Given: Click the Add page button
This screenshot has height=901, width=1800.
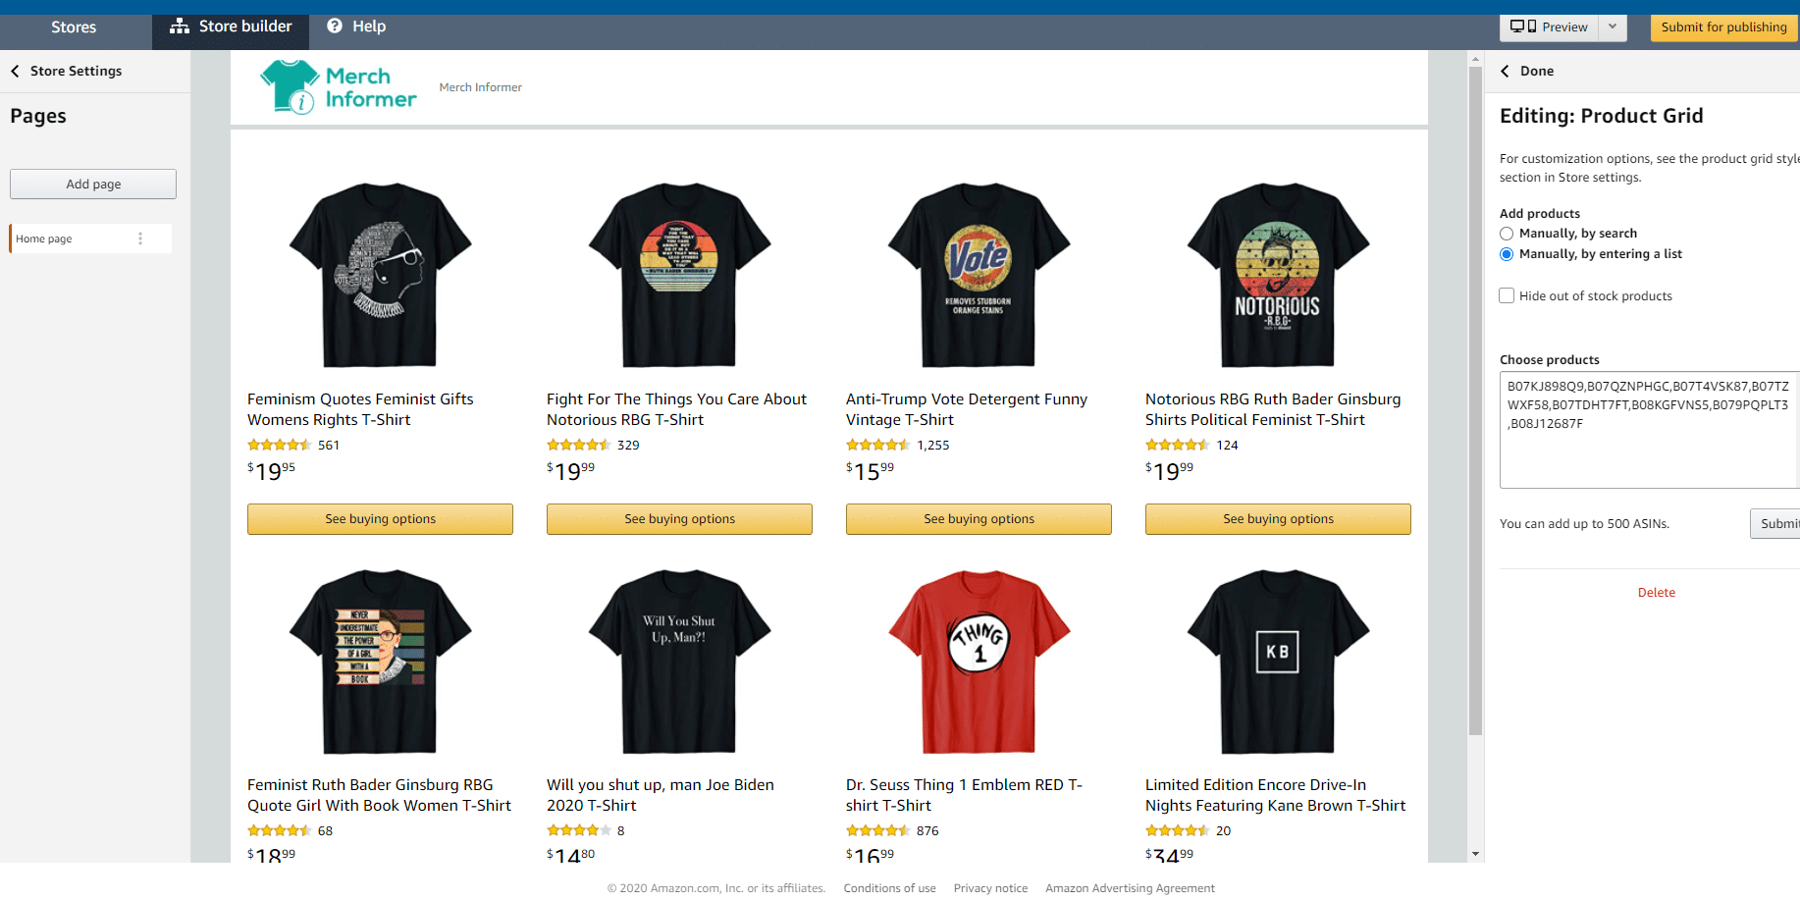Looking at the screenshot, I should point(93,184).
